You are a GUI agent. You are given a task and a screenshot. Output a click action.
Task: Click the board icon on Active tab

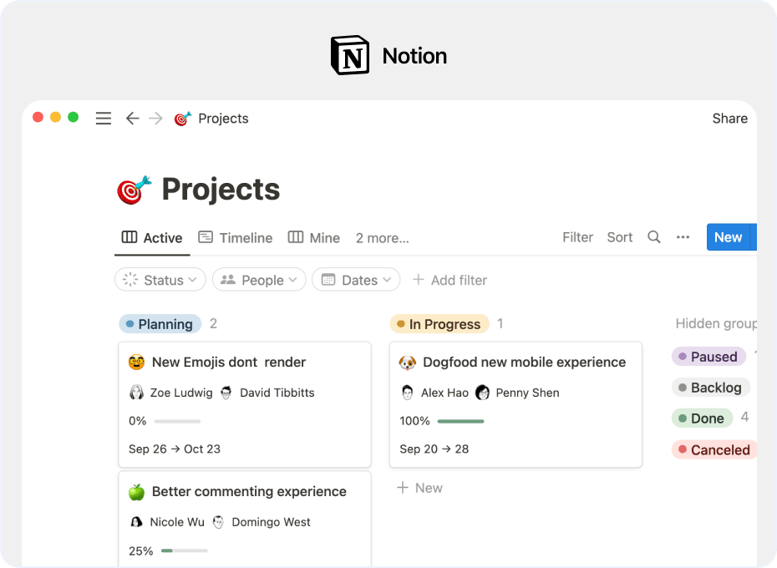[129, 237]
